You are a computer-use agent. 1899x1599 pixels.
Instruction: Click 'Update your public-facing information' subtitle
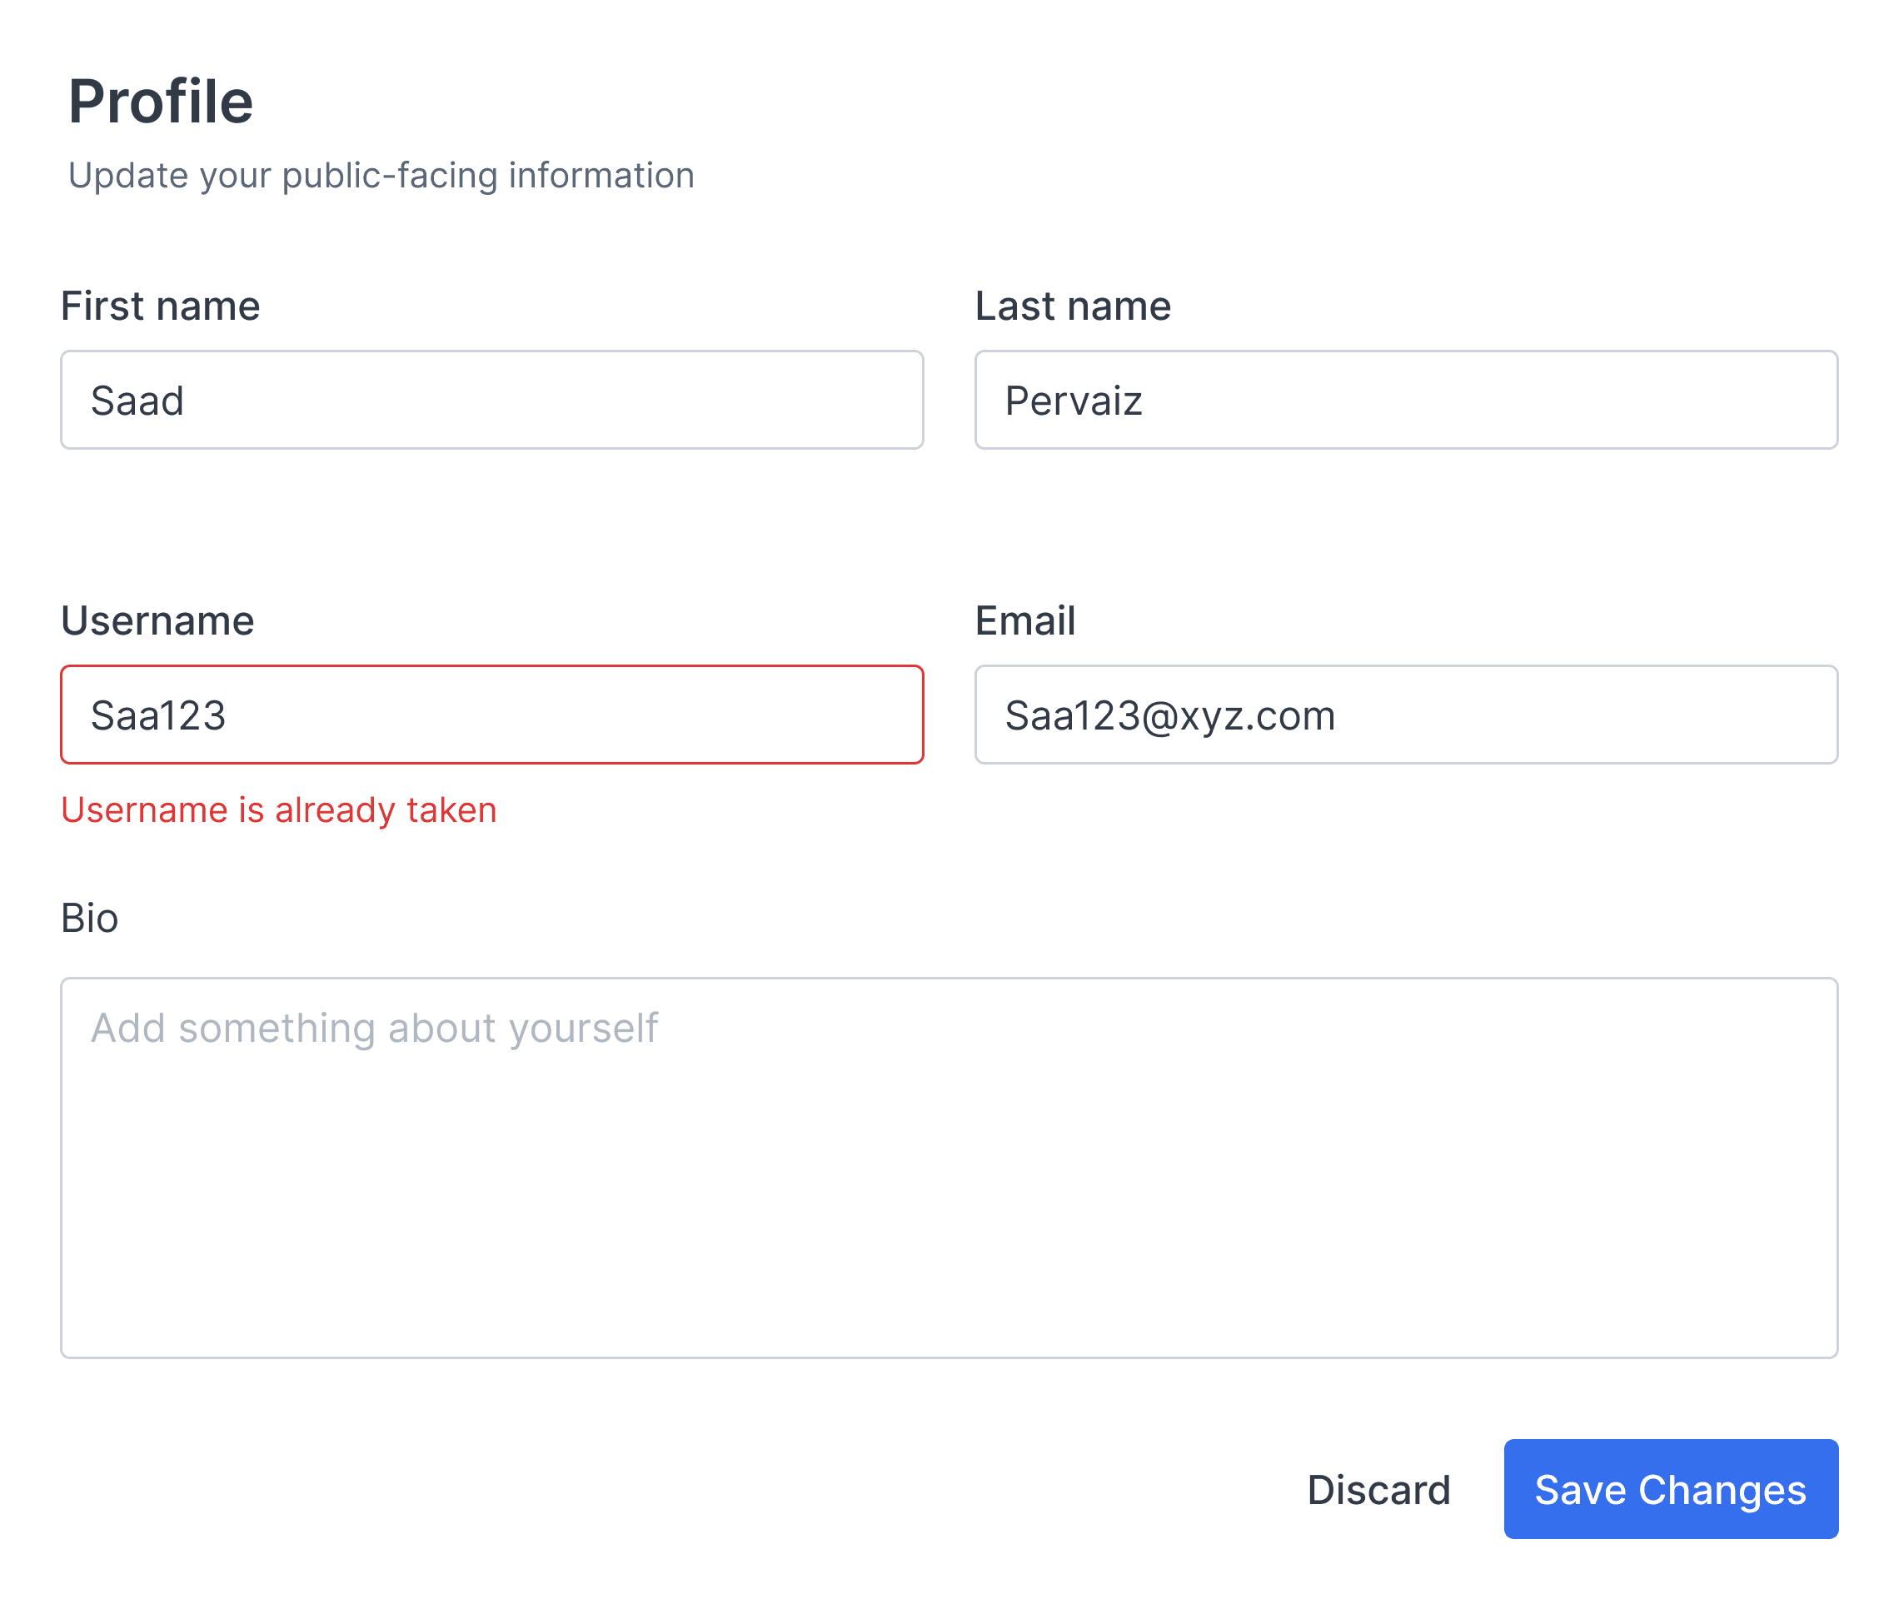pos(381,176)
